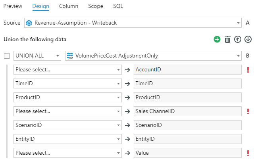Click the trash delete icon
The width and height of the screenshot is (254, 163).
pyautogui.click(x=227, y=39)
